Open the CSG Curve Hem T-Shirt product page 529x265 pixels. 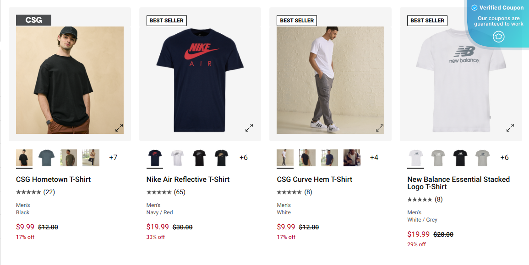[x=314, y=179]
